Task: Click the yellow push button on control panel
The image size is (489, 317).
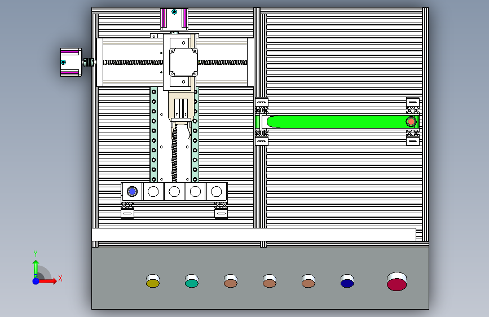Action: pyautogui.click(x=153, y=281)
